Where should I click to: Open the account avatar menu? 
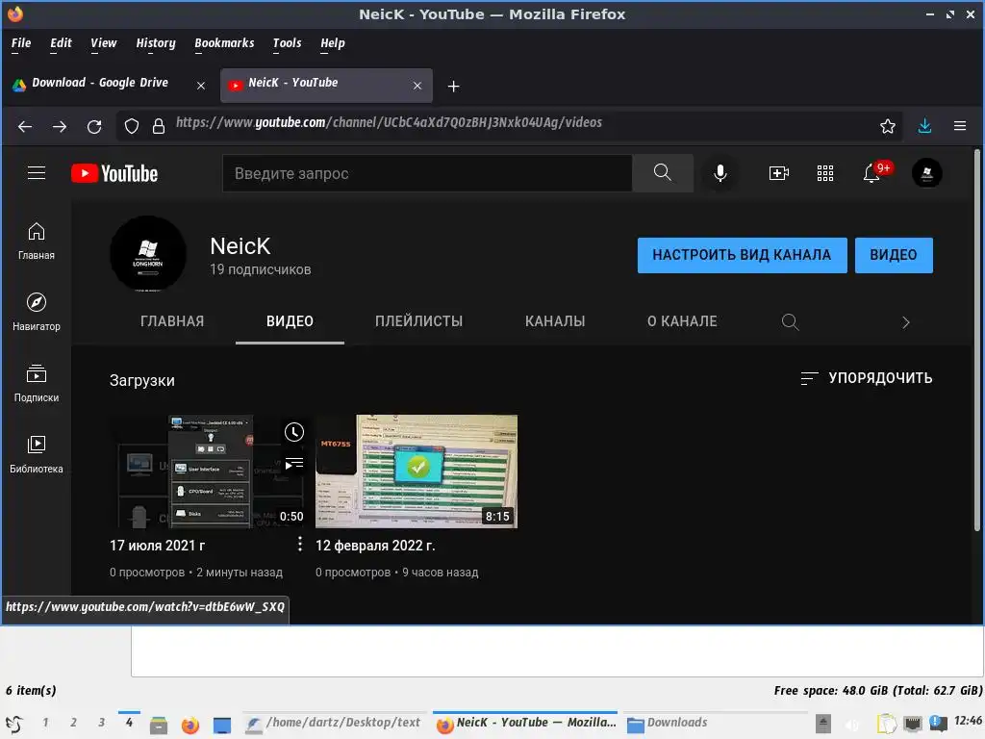coord(926,173)
